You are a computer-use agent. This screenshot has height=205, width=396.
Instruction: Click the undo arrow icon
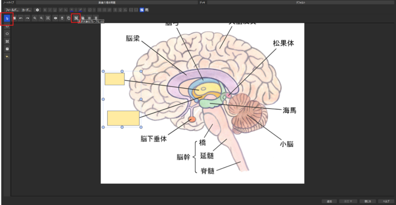[x=21, y=18]
